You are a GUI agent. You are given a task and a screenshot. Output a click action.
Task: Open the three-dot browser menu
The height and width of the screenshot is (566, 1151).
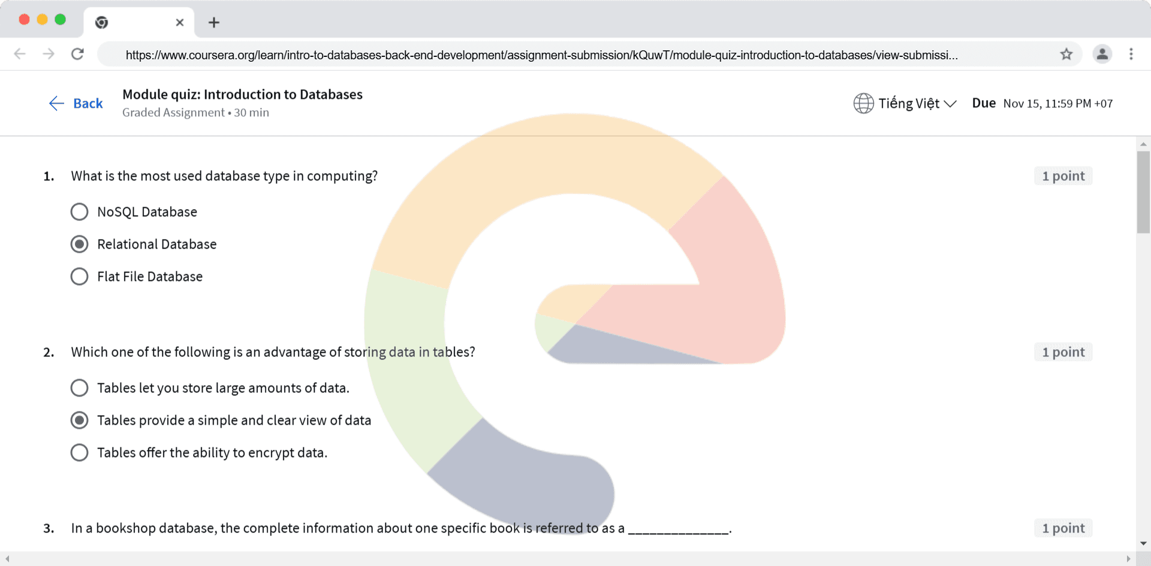click(1131, 54)
